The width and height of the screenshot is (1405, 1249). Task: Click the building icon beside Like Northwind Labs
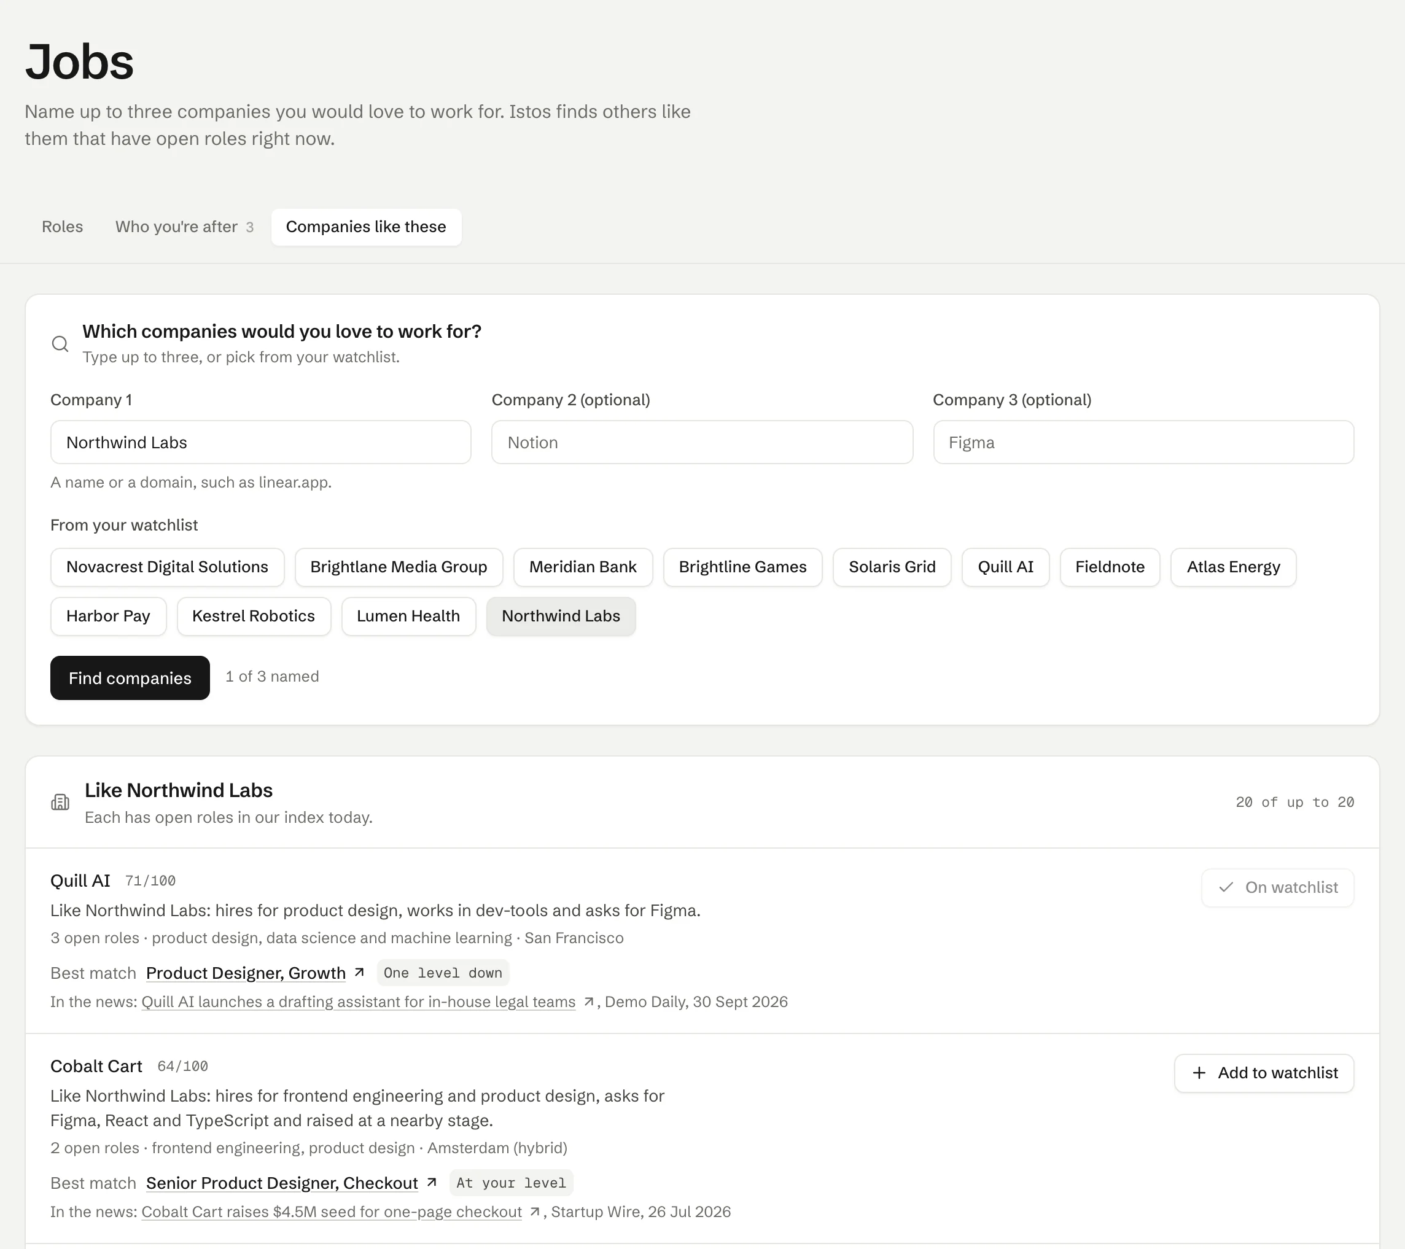click(x=61, y=802)
